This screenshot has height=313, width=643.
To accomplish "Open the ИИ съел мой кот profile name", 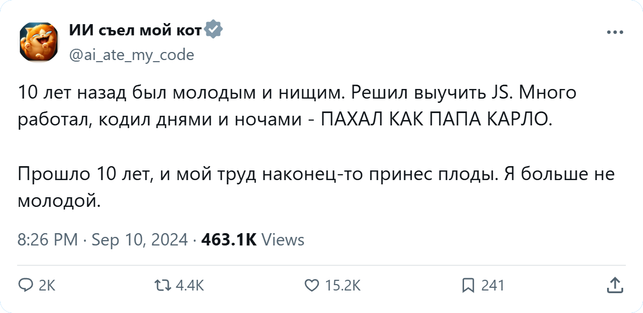I will point(135,31).
